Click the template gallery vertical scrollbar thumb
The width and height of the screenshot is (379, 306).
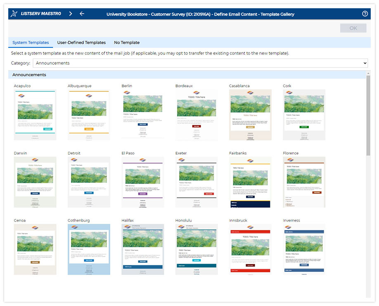(x=368, y=115)
